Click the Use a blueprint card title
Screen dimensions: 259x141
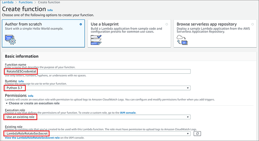coord(105,24)
